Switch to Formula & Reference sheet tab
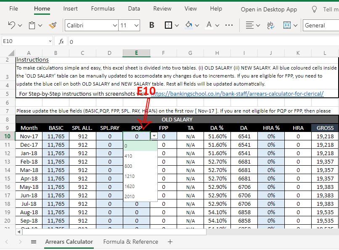Viewport: 339px width, 250px height. 131,242
